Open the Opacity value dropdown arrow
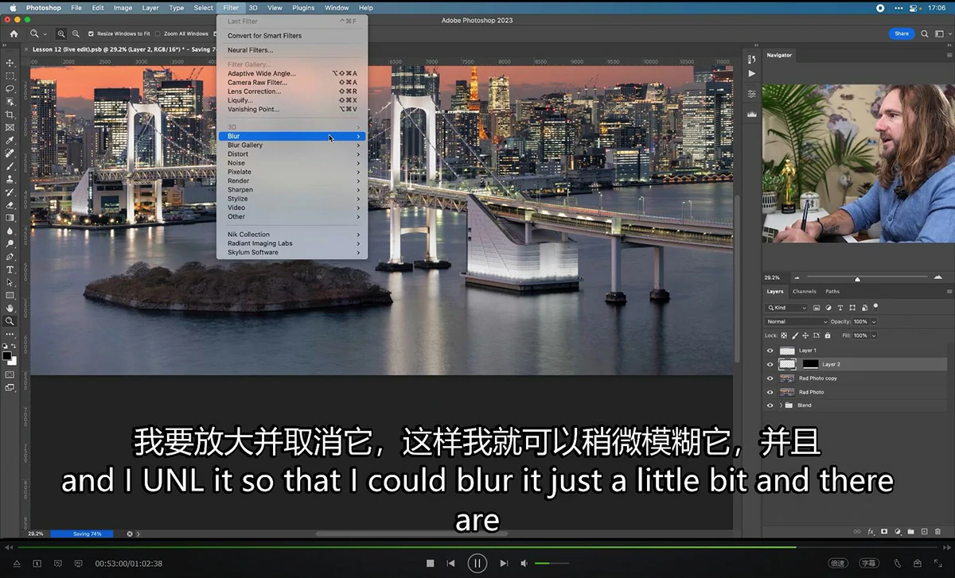Image resolution: width=955 pixels, height=578 pixels. click(874, 322)
